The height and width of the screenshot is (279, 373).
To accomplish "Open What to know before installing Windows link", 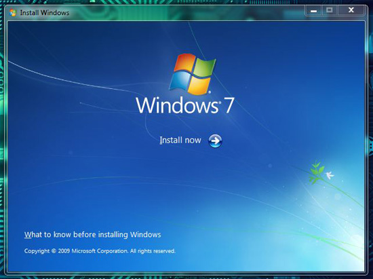I will [92, 234].
